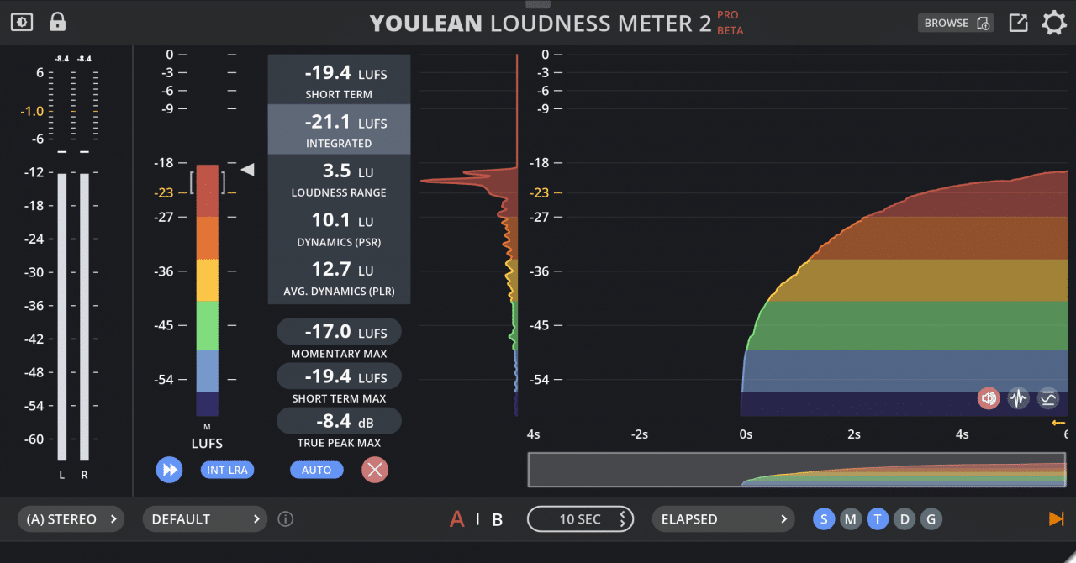Open the export/share icon near the settings gear
1076x563 pixels.
pyautogui.click(x=1017, y=23)
